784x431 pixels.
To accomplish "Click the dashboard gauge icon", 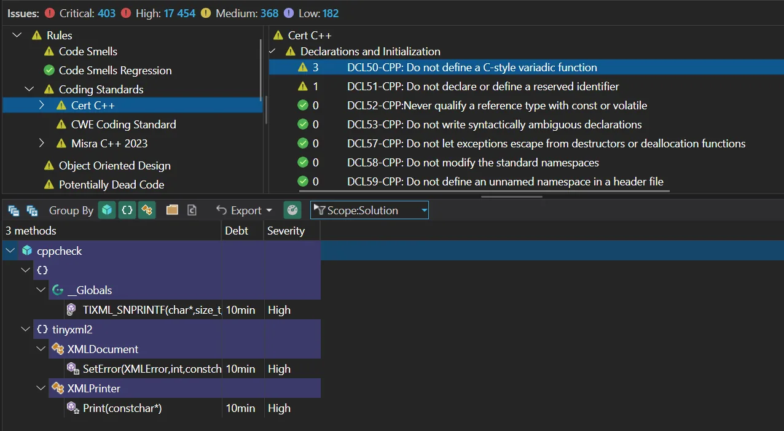I will (292, 211).
